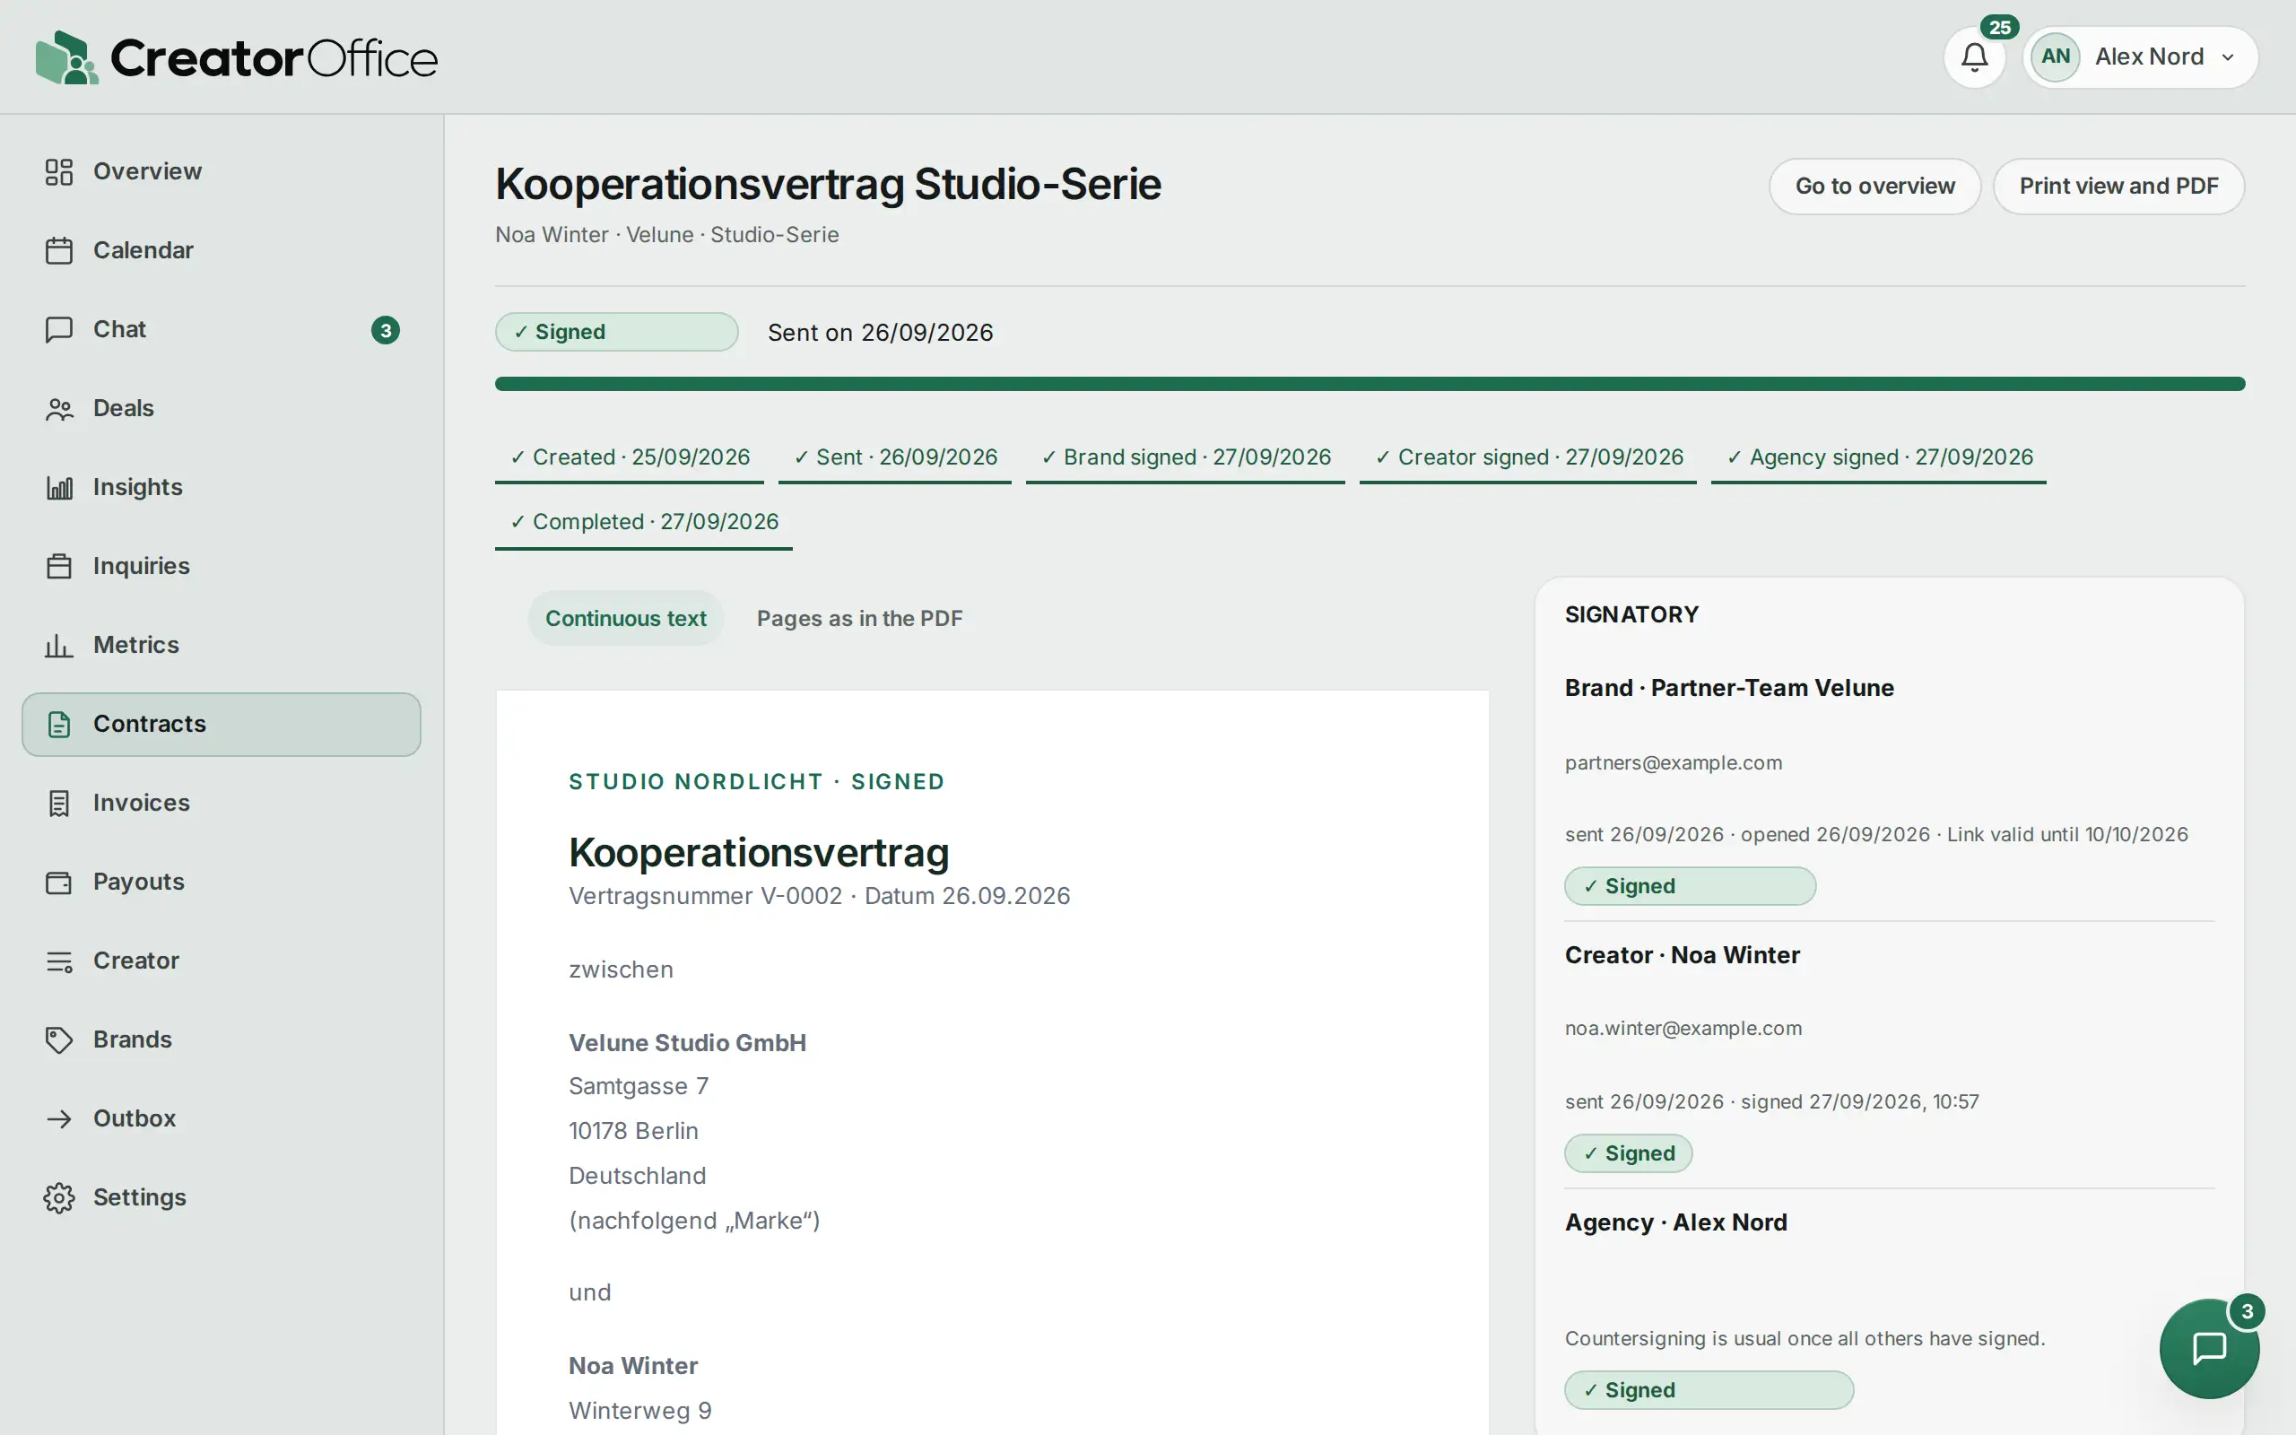Click the Outbox arrow icon
Viewport: 2296px width, 1435px height.
point(59,1118)
